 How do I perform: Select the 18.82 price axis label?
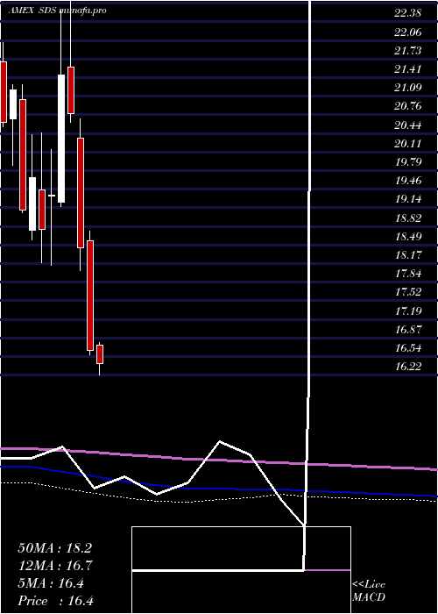pos(408,218)
